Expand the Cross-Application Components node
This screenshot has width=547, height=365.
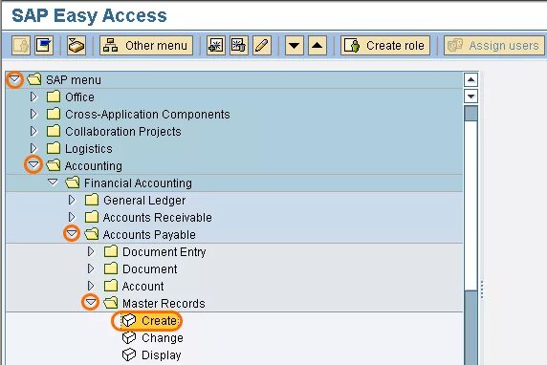(x=33, y=114)
